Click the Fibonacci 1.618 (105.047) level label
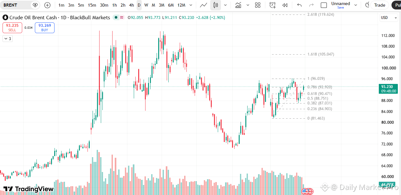 tap(321, 54)
